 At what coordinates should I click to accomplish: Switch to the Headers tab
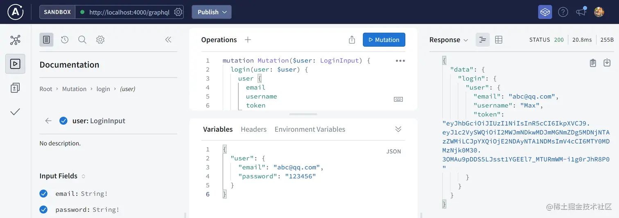click(x=253, y=129)
